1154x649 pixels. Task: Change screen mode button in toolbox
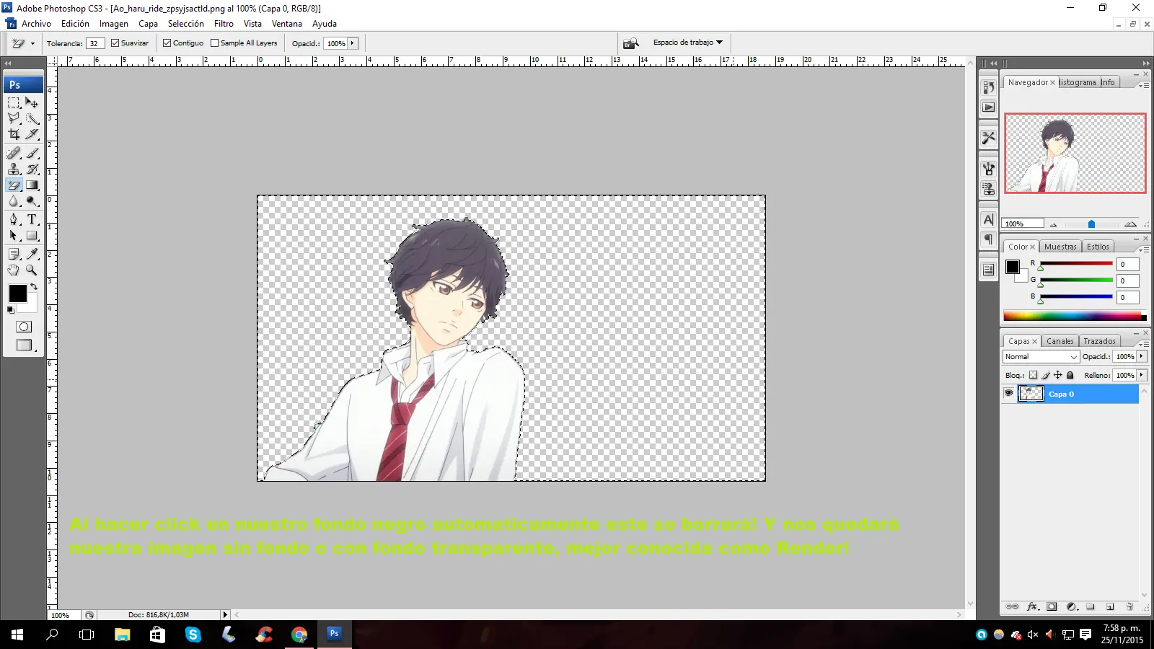(24, 345)
